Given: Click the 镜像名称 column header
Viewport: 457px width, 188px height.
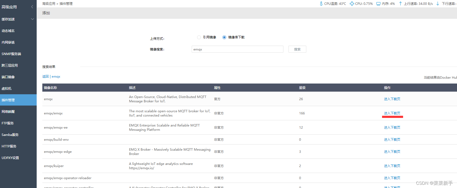Looking at the screenshot, I should click(50, 88).
